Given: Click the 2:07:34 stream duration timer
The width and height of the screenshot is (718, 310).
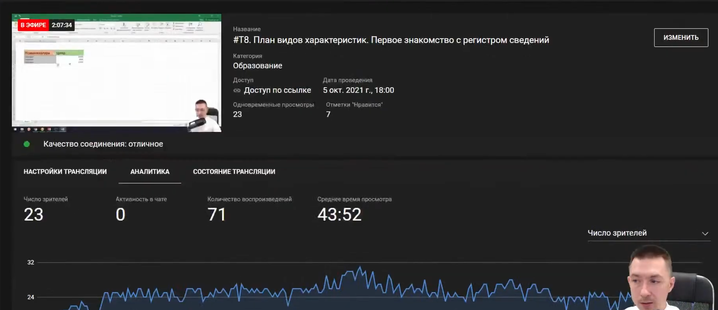Looking at the screenshot, I should (62, 25).
